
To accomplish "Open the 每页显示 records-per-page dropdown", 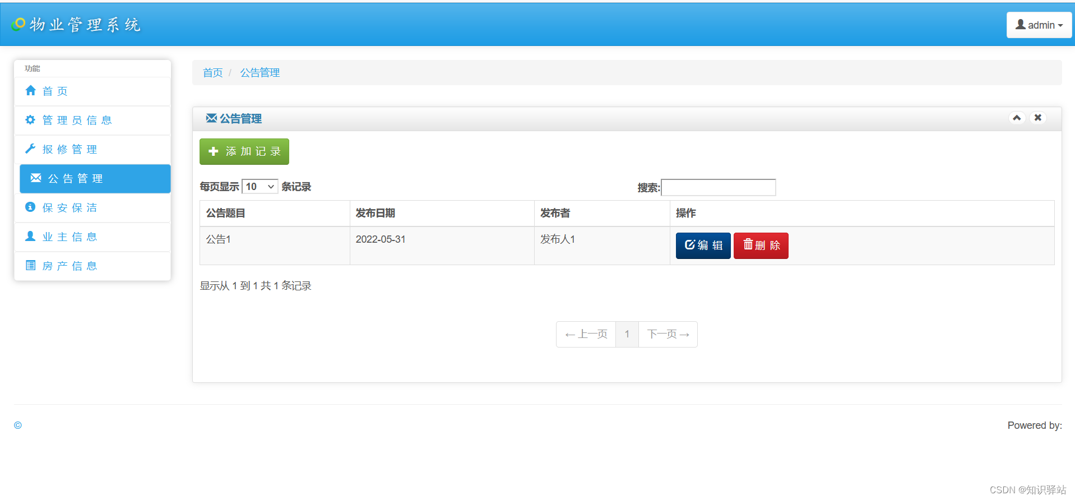I will [260, 187].
